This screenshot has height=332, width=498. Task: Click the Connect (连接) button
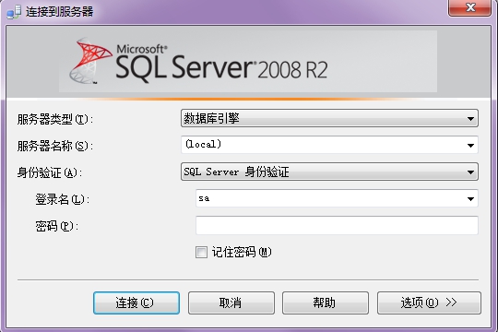pyautogui.click(x=136, y=302)
